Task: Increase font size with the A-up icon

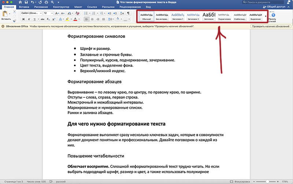Action: (x=57, y=13)
